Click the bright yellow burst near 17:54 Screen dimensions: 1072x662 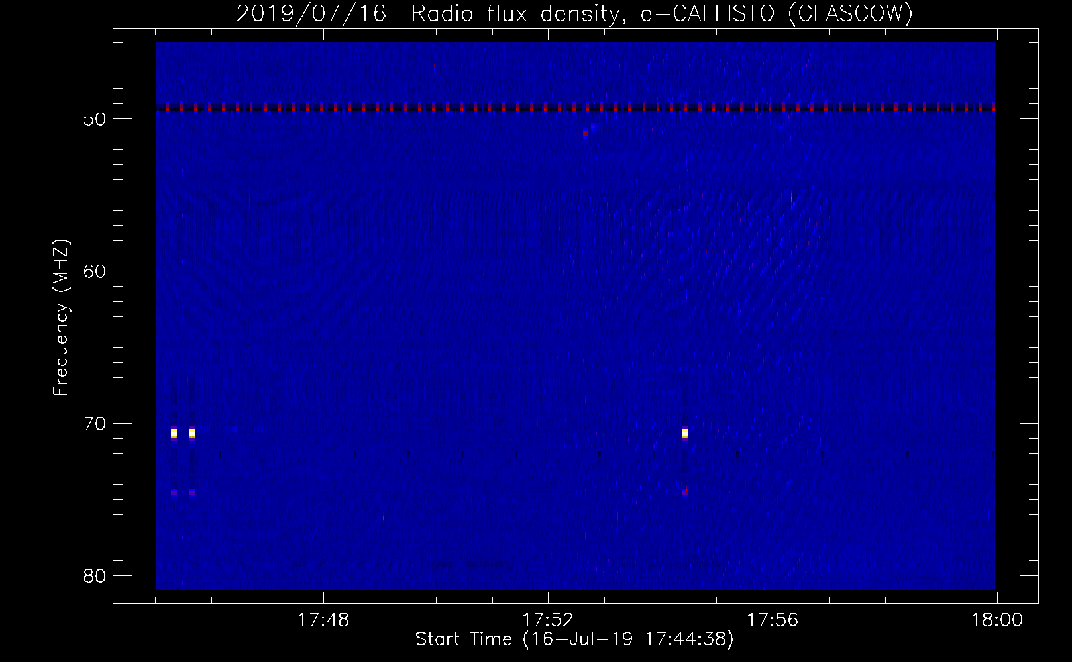point(684,434)
